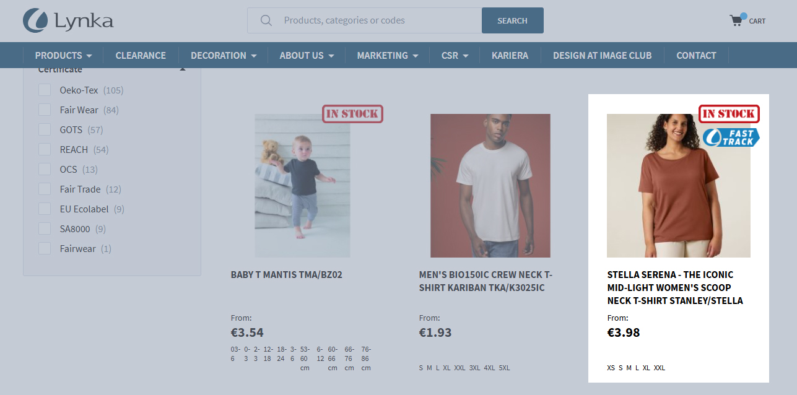Collapse the Certificate filter arrow
The height and width of the screenshot is (395, 797).
point(183,69)
